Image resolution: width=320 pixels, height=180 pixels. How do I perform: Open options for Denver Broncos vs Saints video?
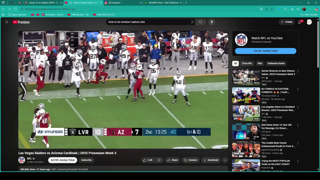[x=298, y=71]
